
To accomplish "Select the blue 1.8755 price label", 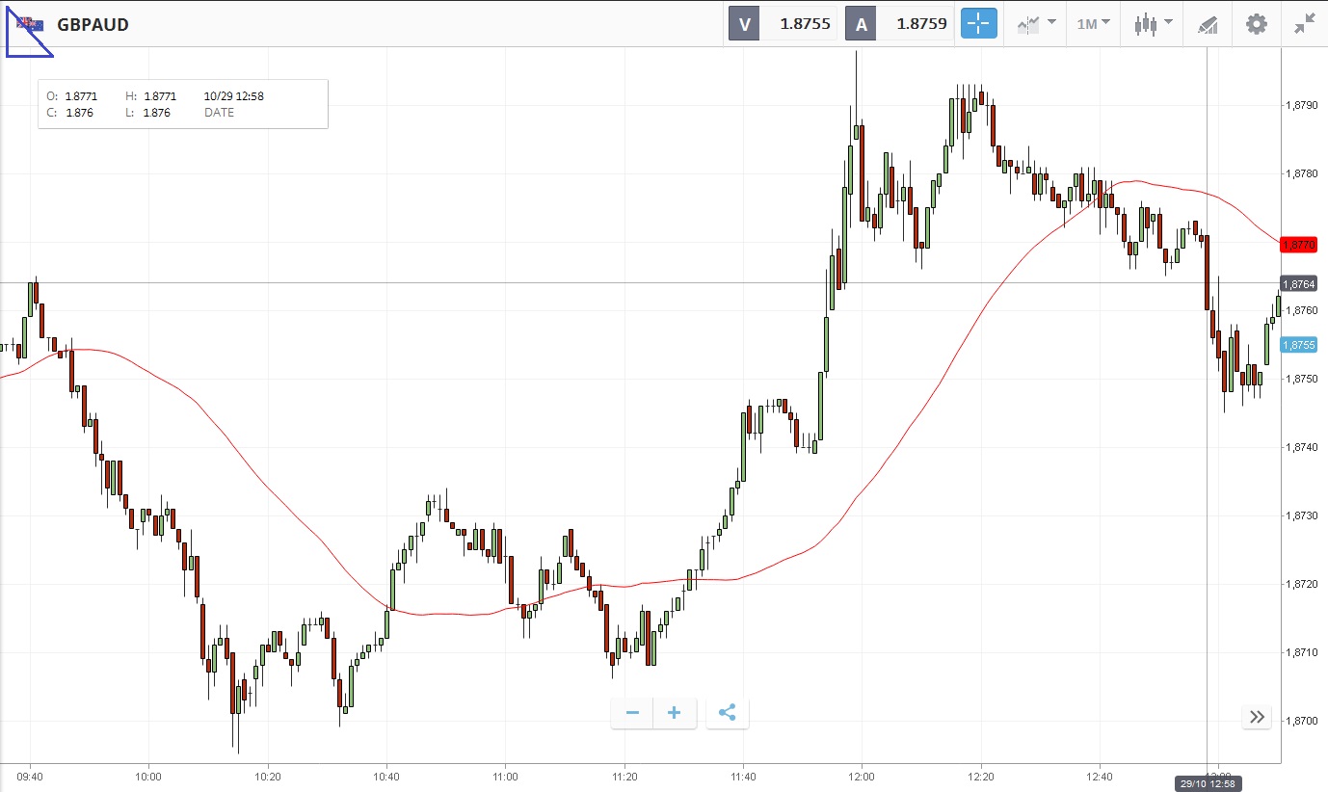I will tap(1298, 345).
